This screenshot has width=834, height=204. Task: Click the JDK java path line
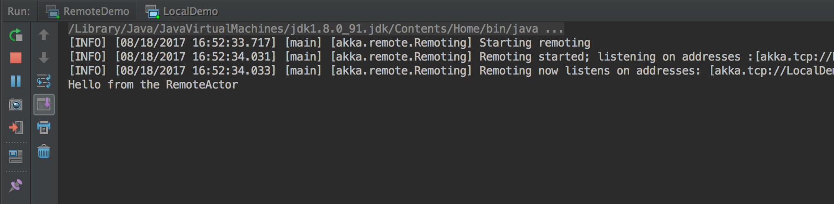coord(316,29)
